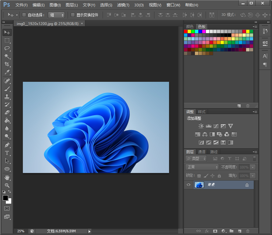The image size is (272, 235).
Task: Close the img0__1920x1200.jpg document tab
Action: 82,23
